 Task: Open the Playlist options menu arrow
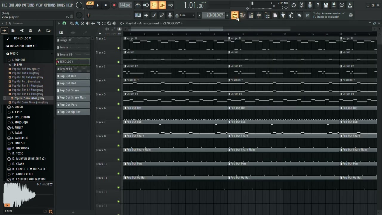59,23
